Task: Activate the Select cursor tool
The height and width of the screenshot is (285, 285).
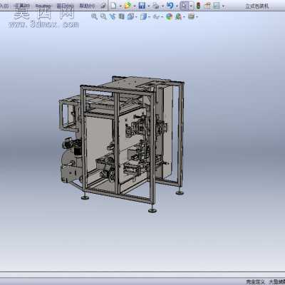Action: click(x=185, y=5)
